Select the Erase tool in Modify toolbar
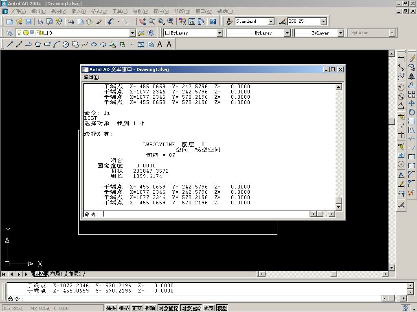417x312 pixels. point(412,58)
